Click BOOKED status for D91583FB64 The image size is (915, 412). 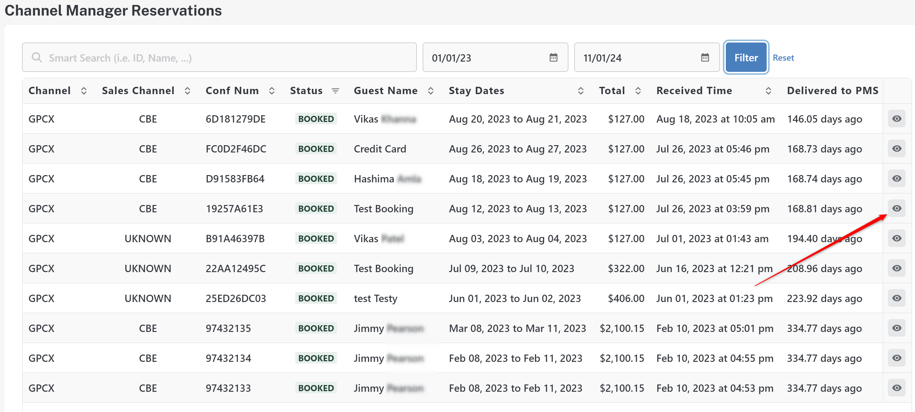pos(316,179)
